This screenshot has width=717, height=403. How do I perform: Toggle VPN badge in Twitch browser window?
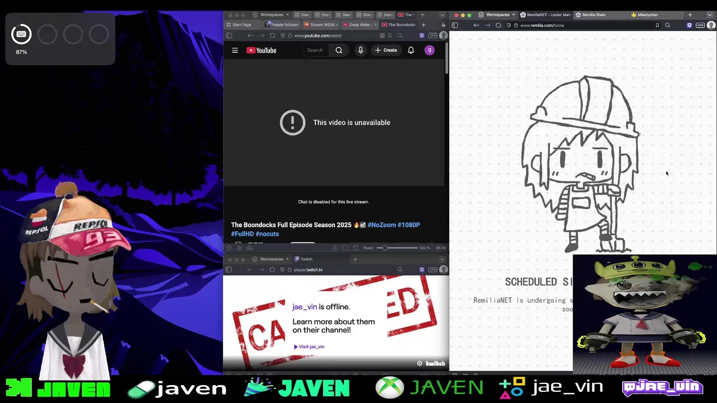pyautogui.click(x=432, y=270)
